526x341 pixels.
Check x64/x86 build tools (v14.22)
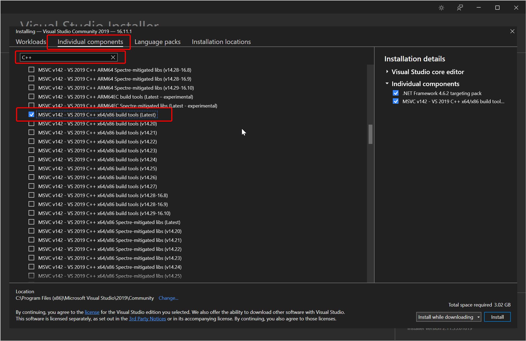click(32, 141)
